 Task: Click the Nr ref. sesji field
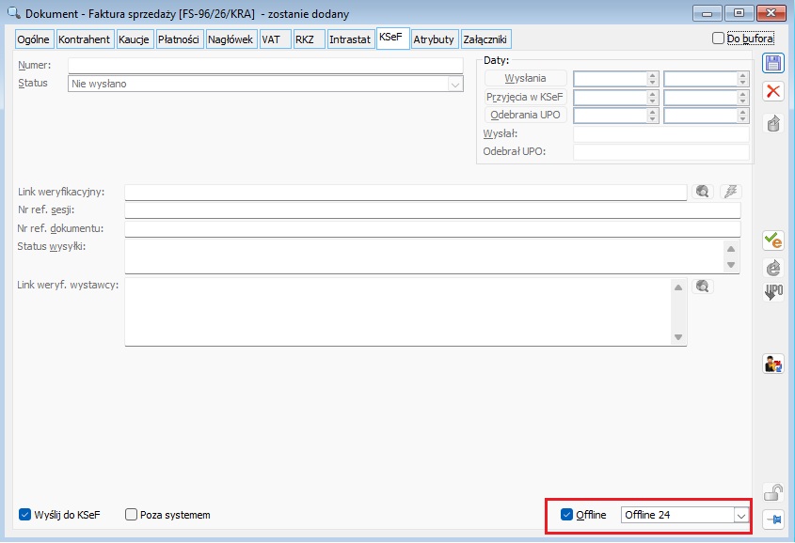(x=433, y=210)
